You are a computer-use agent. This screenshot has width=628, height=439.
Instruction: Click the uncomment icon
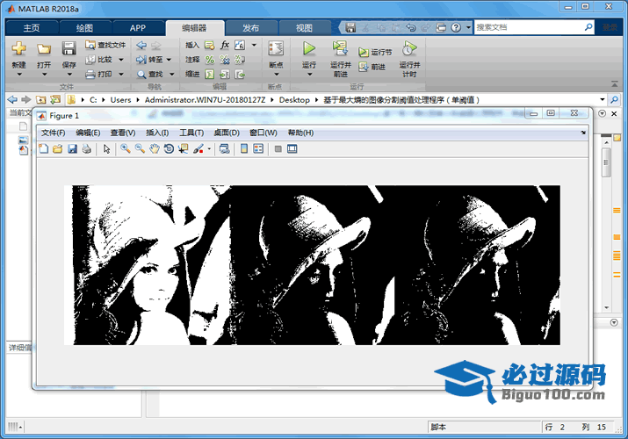[225, 60]
